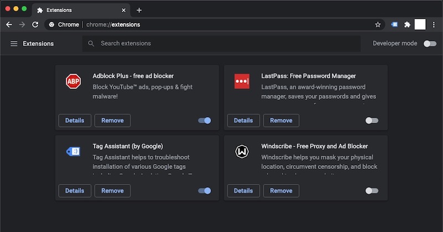Click the LastPass red logo icon
Screen dimensions: 443x232
pos(241,81)
